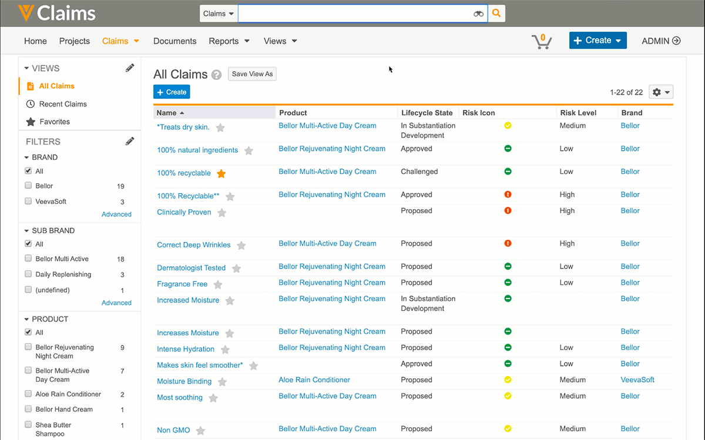This screenshot has height=440, width=705.
Task: Star the 100% Recyclable** claim
Action: click(230, 196)
